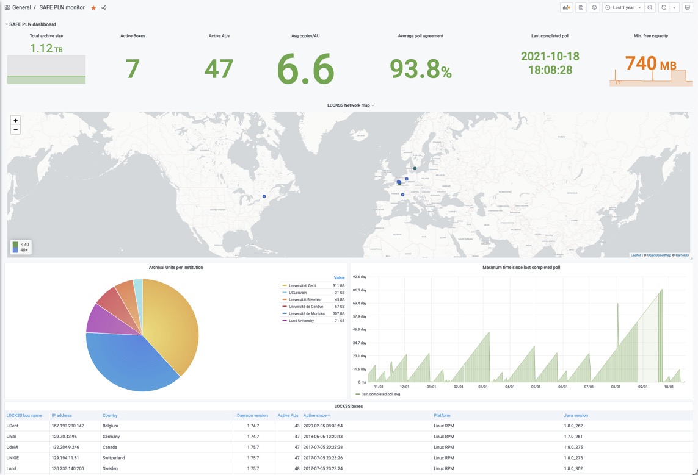Unstar the SAFE PLN monitor dashboard
The image size is (698, 475).
point(92,7)
